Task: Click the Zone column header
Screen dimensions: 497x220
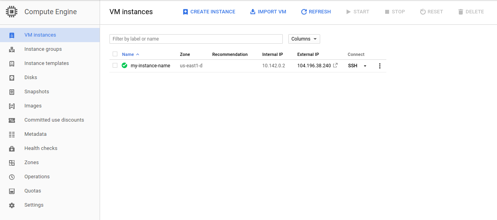Action: click(185, 54)
